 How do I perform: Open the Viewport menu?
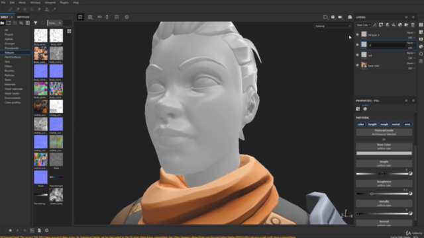pos(50,3)
